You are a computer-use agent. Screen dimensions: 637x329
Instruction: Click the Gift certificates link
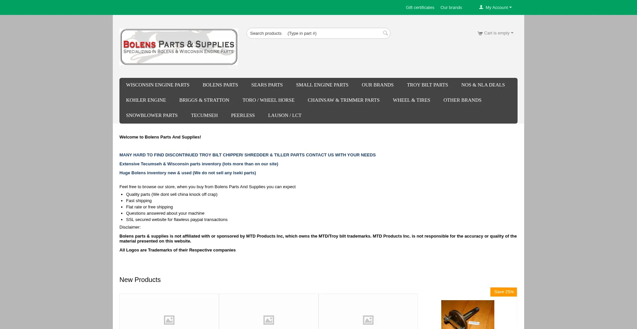420,8
